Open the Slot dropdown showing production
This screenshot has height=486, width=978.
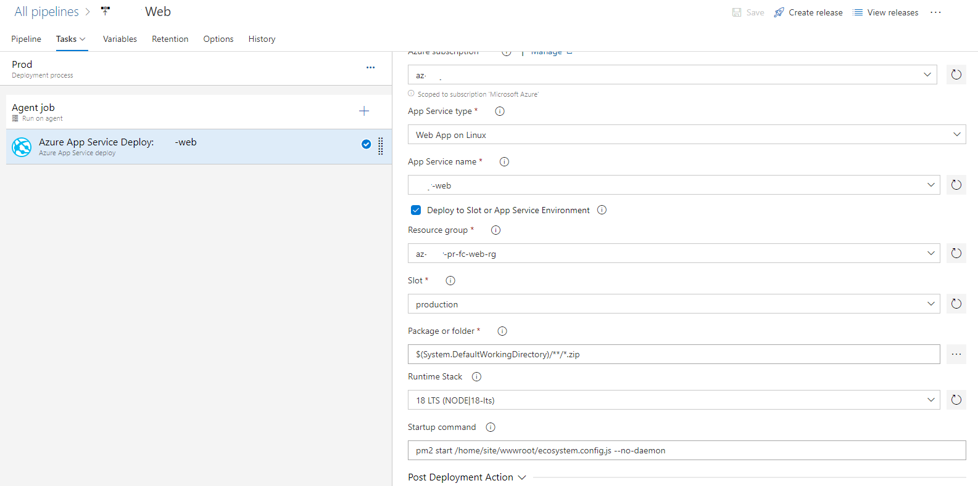coord(674,304)
